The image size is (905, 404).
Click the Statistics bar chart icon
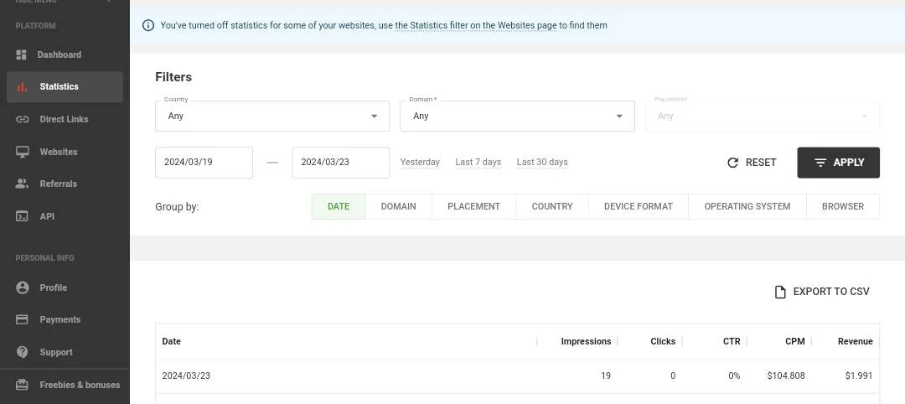click(x=22, y=87)
